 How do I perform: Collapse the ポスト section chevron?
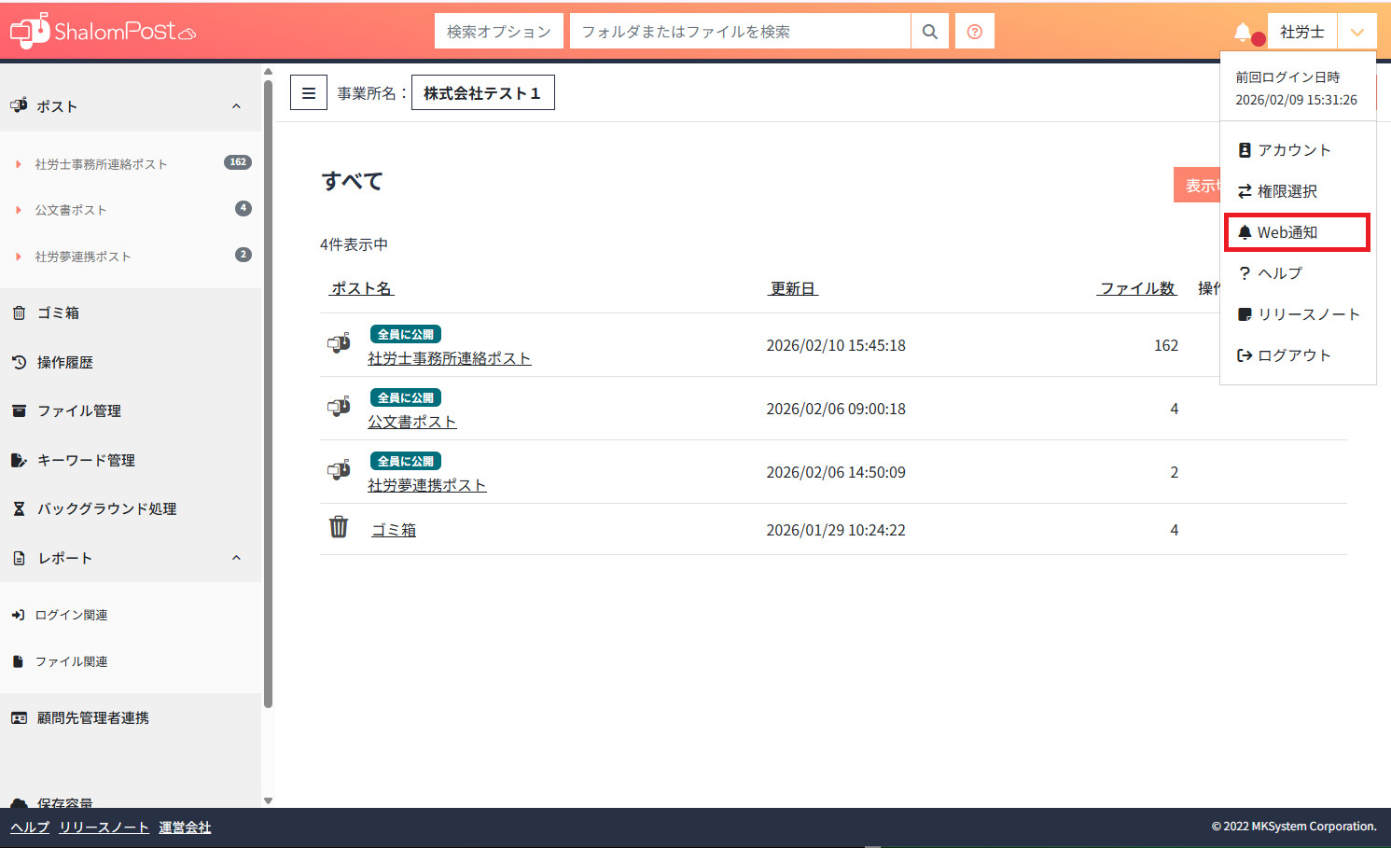[236, 106]
